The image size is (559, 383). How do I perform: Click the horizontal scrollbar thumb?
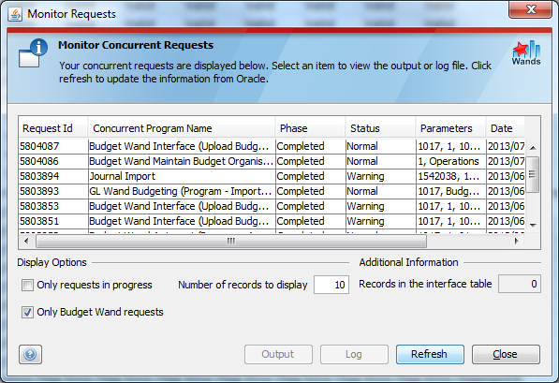click(x=231, y=241)
